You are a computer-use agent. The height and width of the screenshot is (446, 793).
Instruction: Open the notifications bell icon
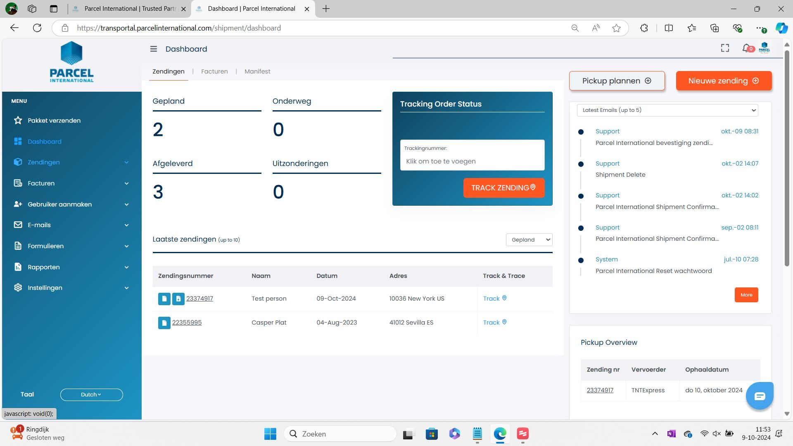[x=746, y=48]
